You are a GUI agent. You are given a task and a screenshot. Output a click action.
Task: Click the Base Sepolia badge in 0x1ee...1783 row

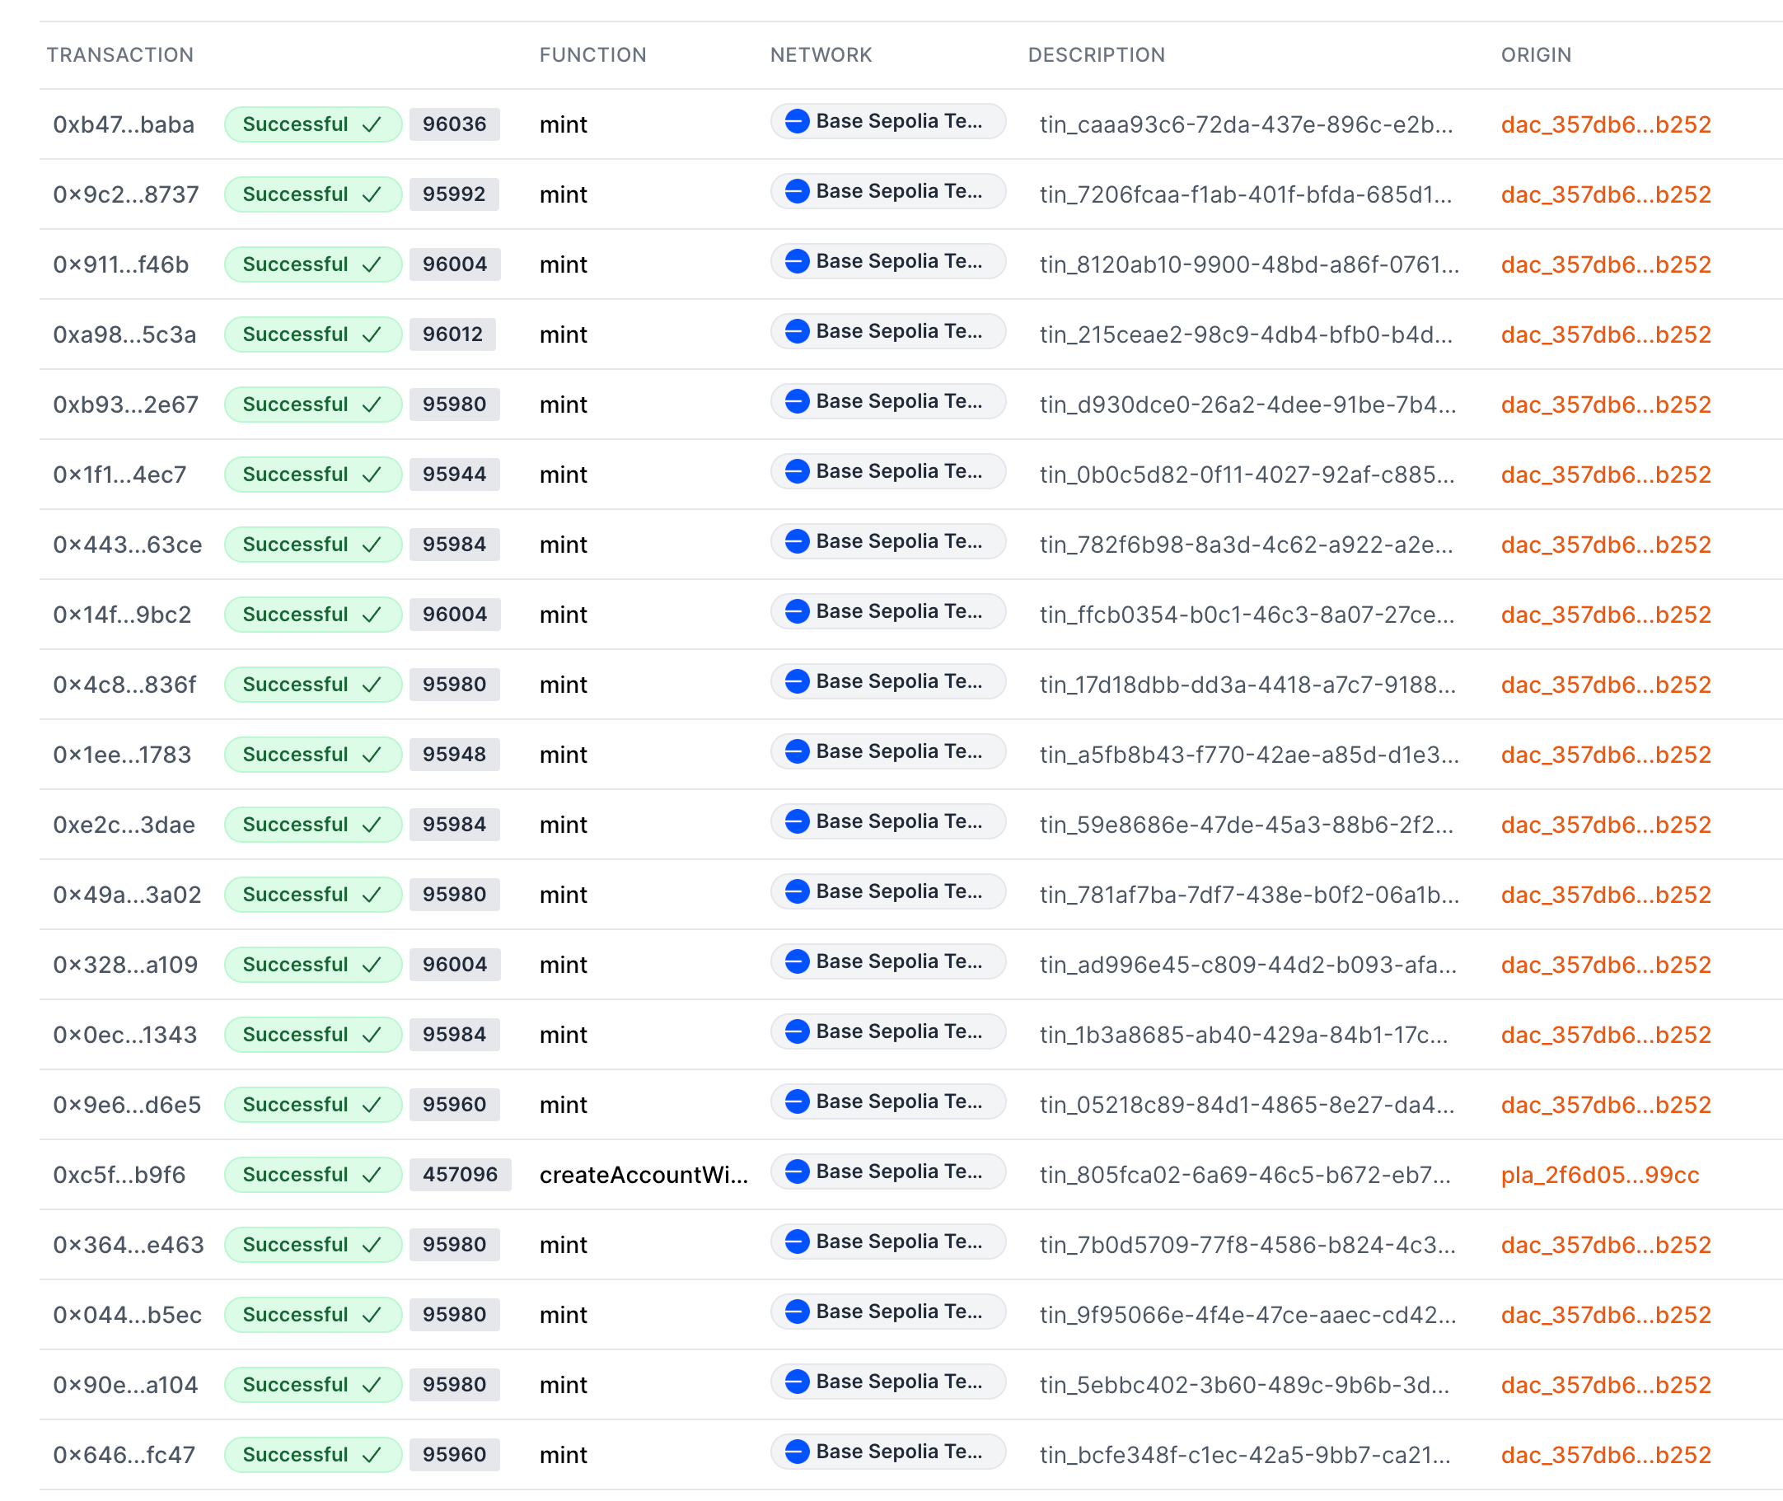click(887, 751)
